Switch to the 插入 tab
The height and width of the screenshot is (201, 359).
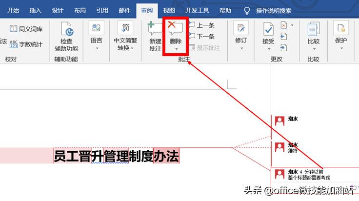tap(35, 11)
